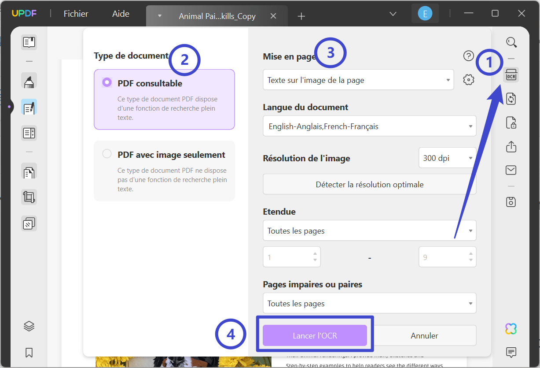Open the Bookmarks panel icon
This screenshot has width=540, height=368.
[x=29, y=353]
